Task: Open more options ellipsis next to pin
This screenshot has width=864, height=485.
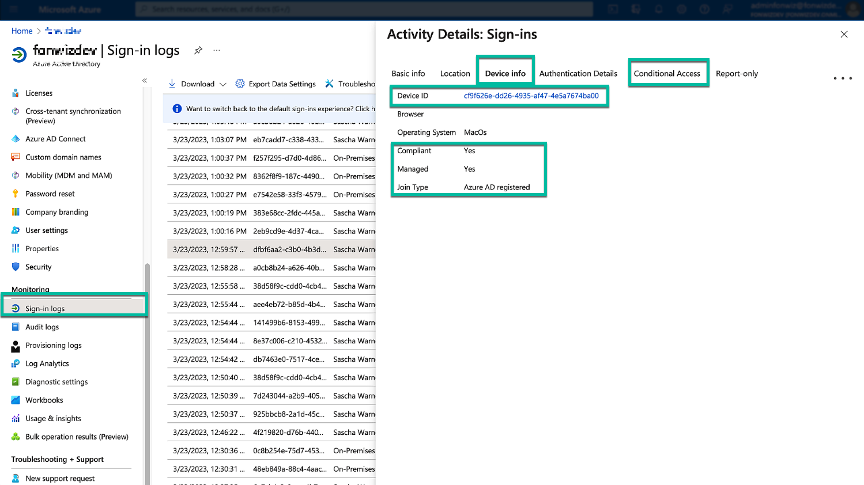Action: coord(217,51)
